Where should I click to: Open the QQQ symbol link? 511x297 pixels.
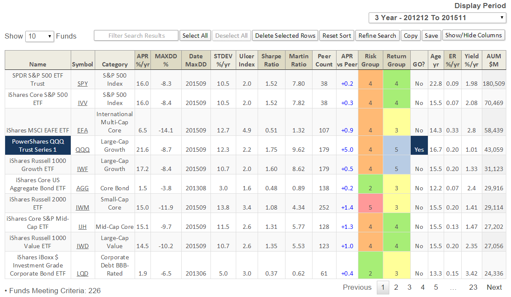[82, 150]
